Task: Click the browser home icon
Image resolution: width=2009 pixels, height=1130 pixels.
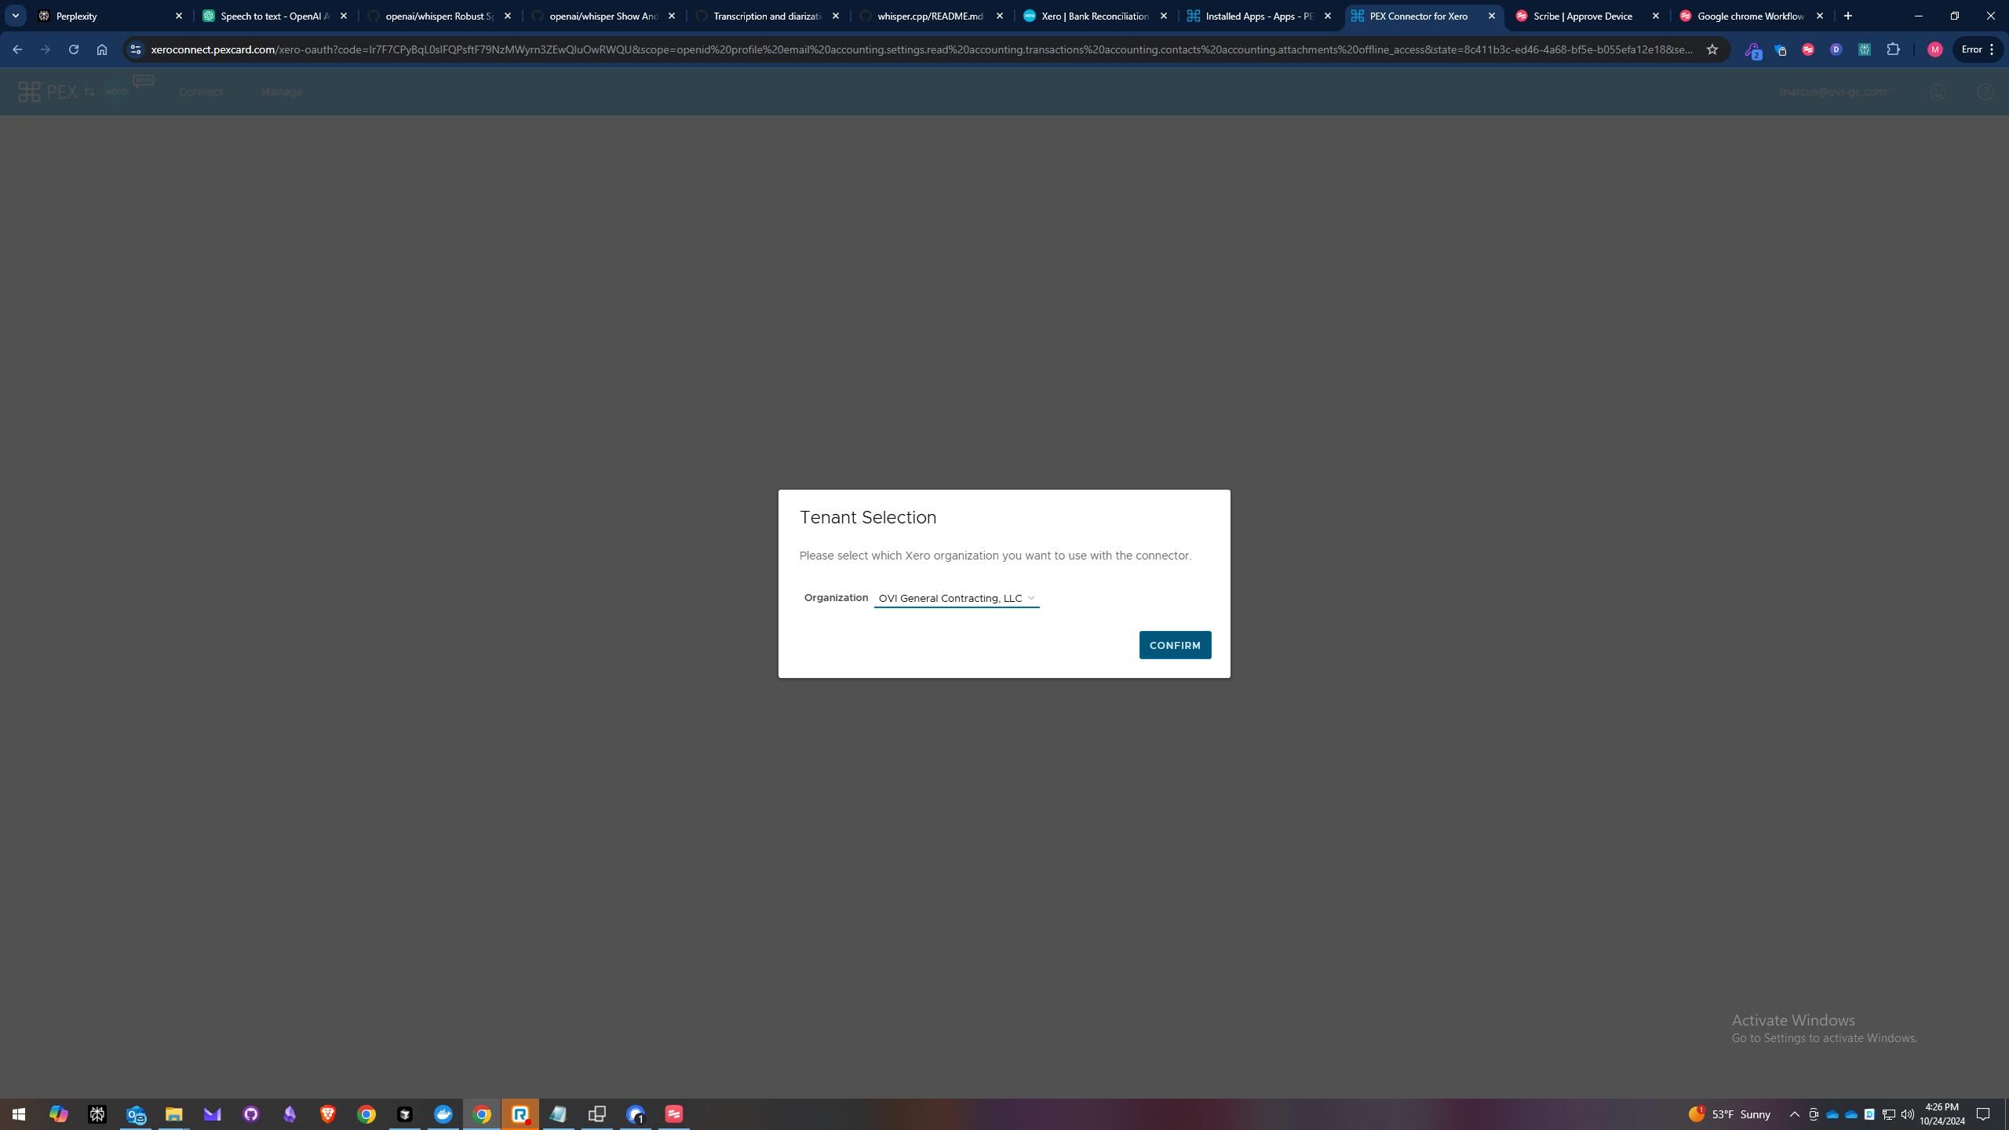Action: [101, 49]
